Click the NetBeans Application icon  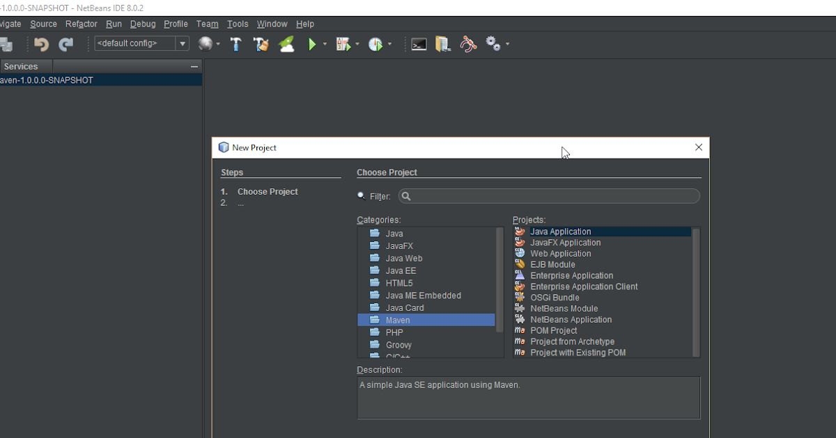[x=520, y=320]
